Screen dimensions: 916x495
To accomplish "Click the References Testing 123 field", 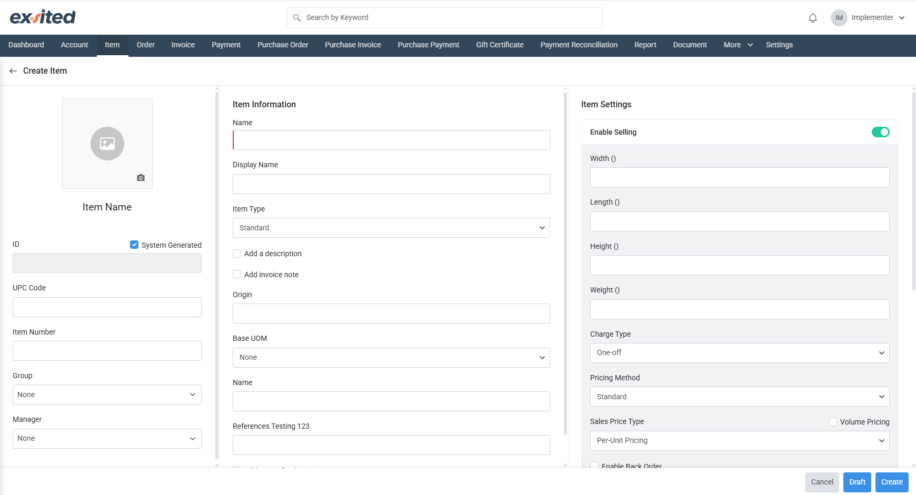I will coord(391,445).
